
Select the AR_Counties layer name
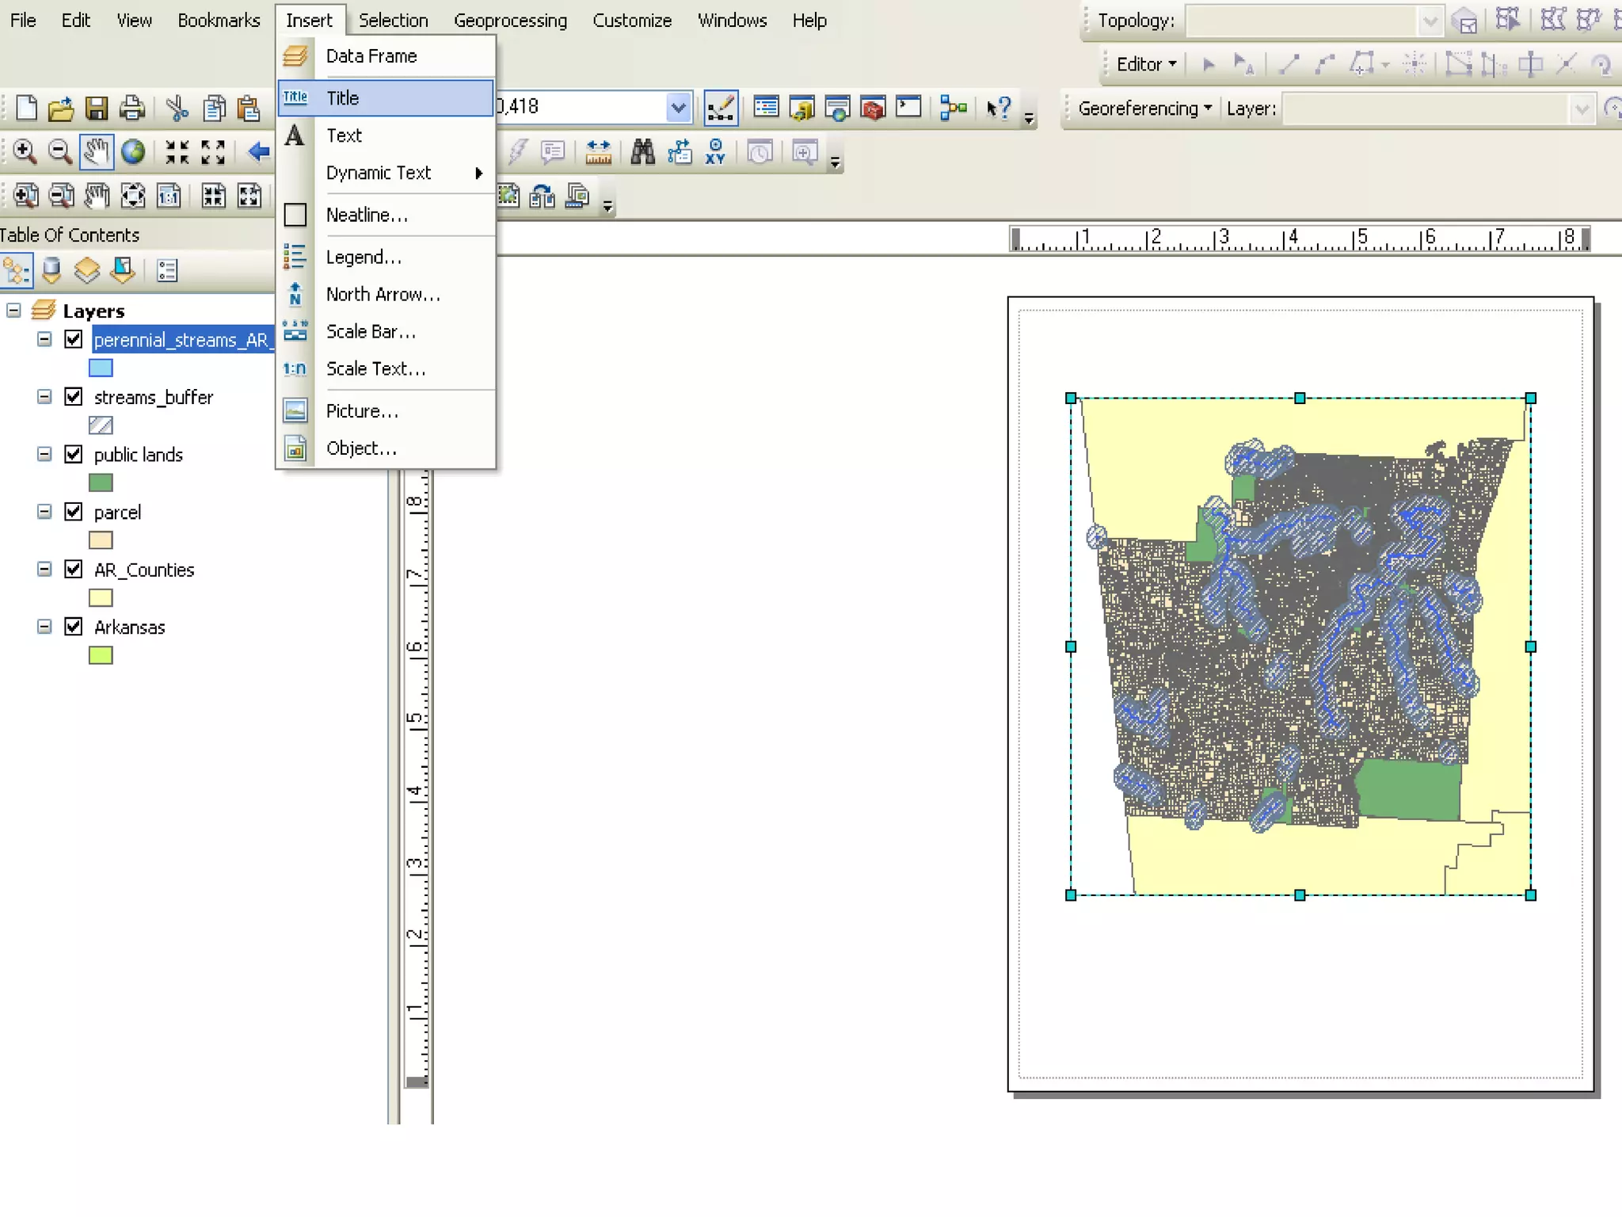[143, 570]
